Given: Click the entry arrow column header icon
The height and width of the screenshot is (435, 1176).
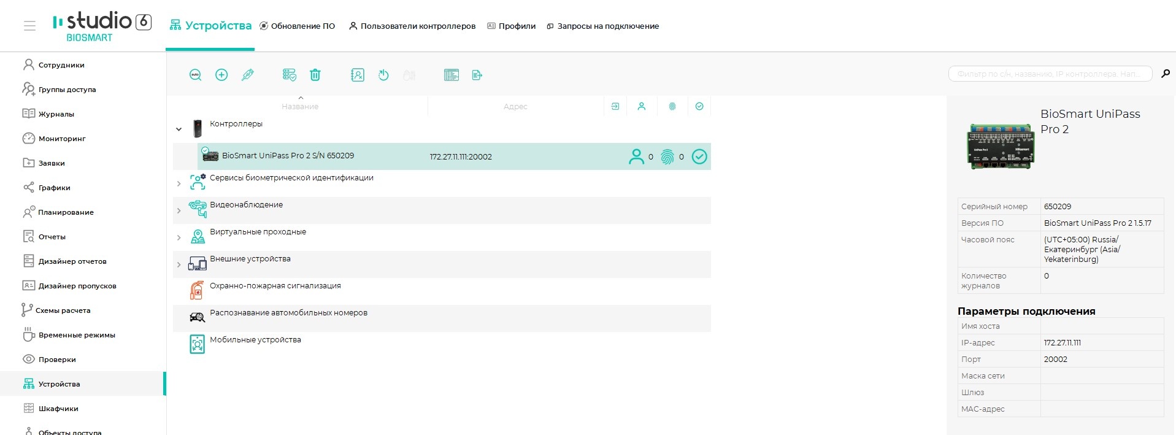Looking at the screenshot, I should click(615, 106).
